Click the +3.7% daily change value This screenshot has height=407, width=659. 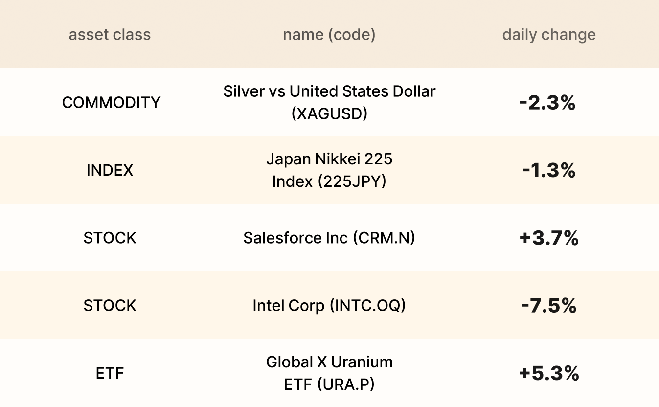pos(548,238)
